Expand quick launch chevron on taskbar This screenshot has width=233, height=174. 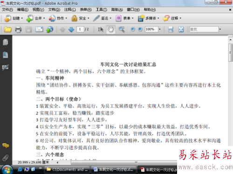click(40, 168)
